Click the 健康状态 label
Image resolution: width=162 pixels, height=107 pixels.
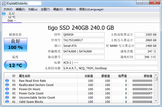pyautogui.click(x=15, y=35)
